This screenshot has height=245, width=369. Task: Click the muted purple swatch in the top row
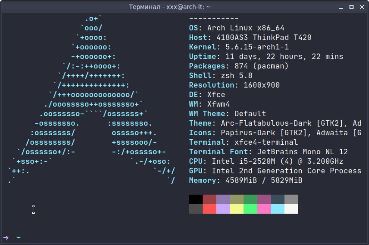pos(223,199)
